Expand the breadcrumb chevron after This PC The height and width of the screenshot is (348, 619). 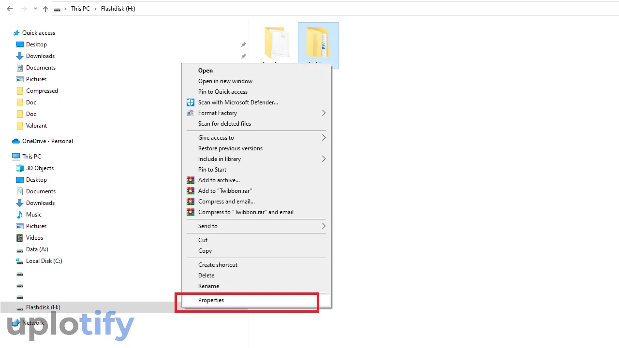[95, 9]
